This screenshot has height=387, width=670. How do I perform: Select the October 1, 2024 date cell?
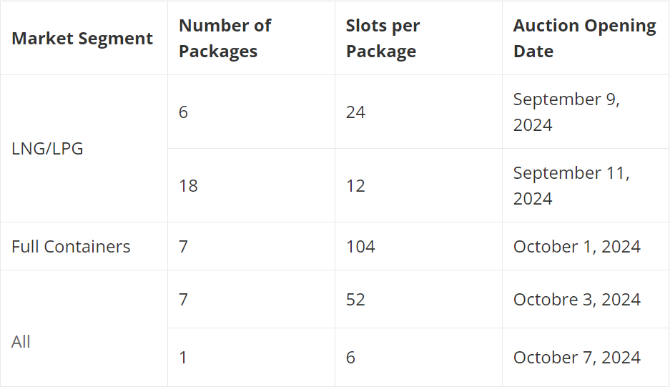[577, 247]
